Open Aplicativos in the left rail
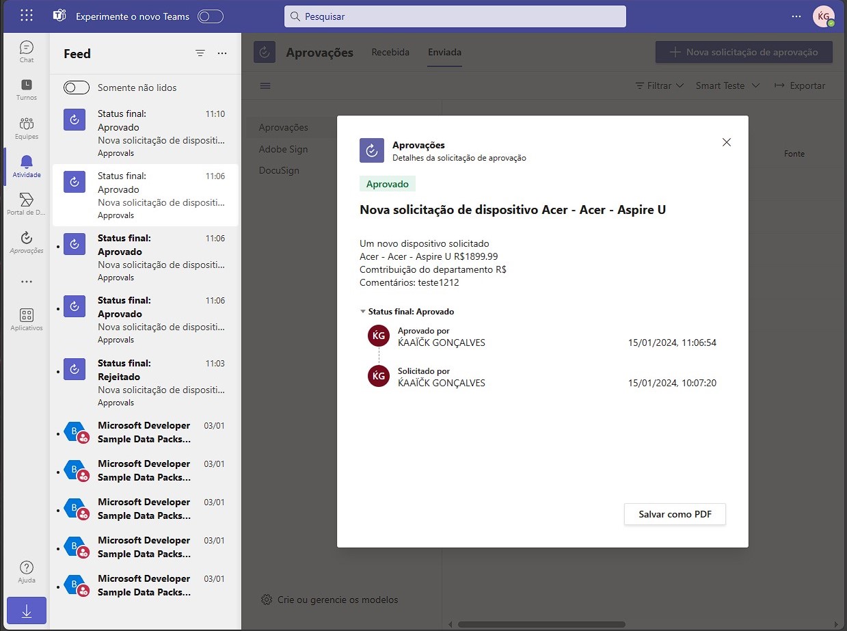 (x=27, y=319)
